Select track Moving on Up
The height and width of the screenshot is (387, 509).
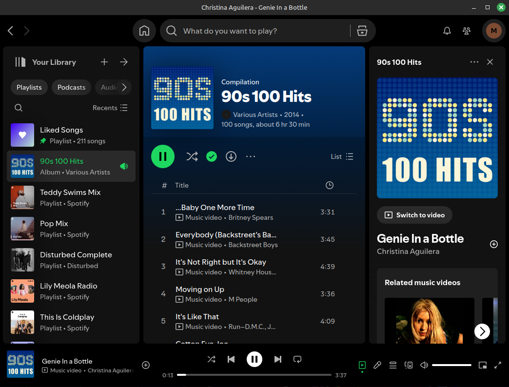(x=254, y=293)
